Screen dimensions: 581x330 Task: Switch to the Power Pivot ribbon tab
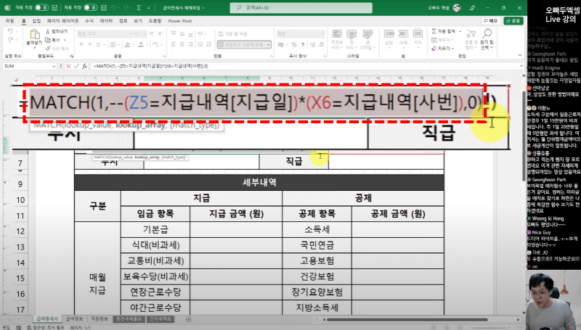[180, 21]
